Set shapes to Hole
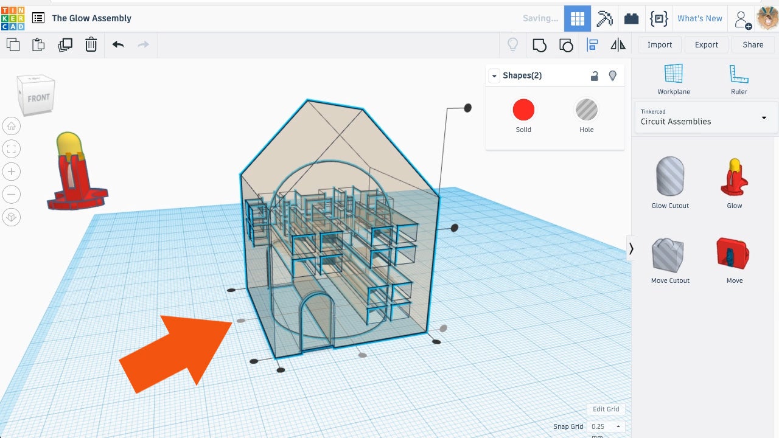 586,110
